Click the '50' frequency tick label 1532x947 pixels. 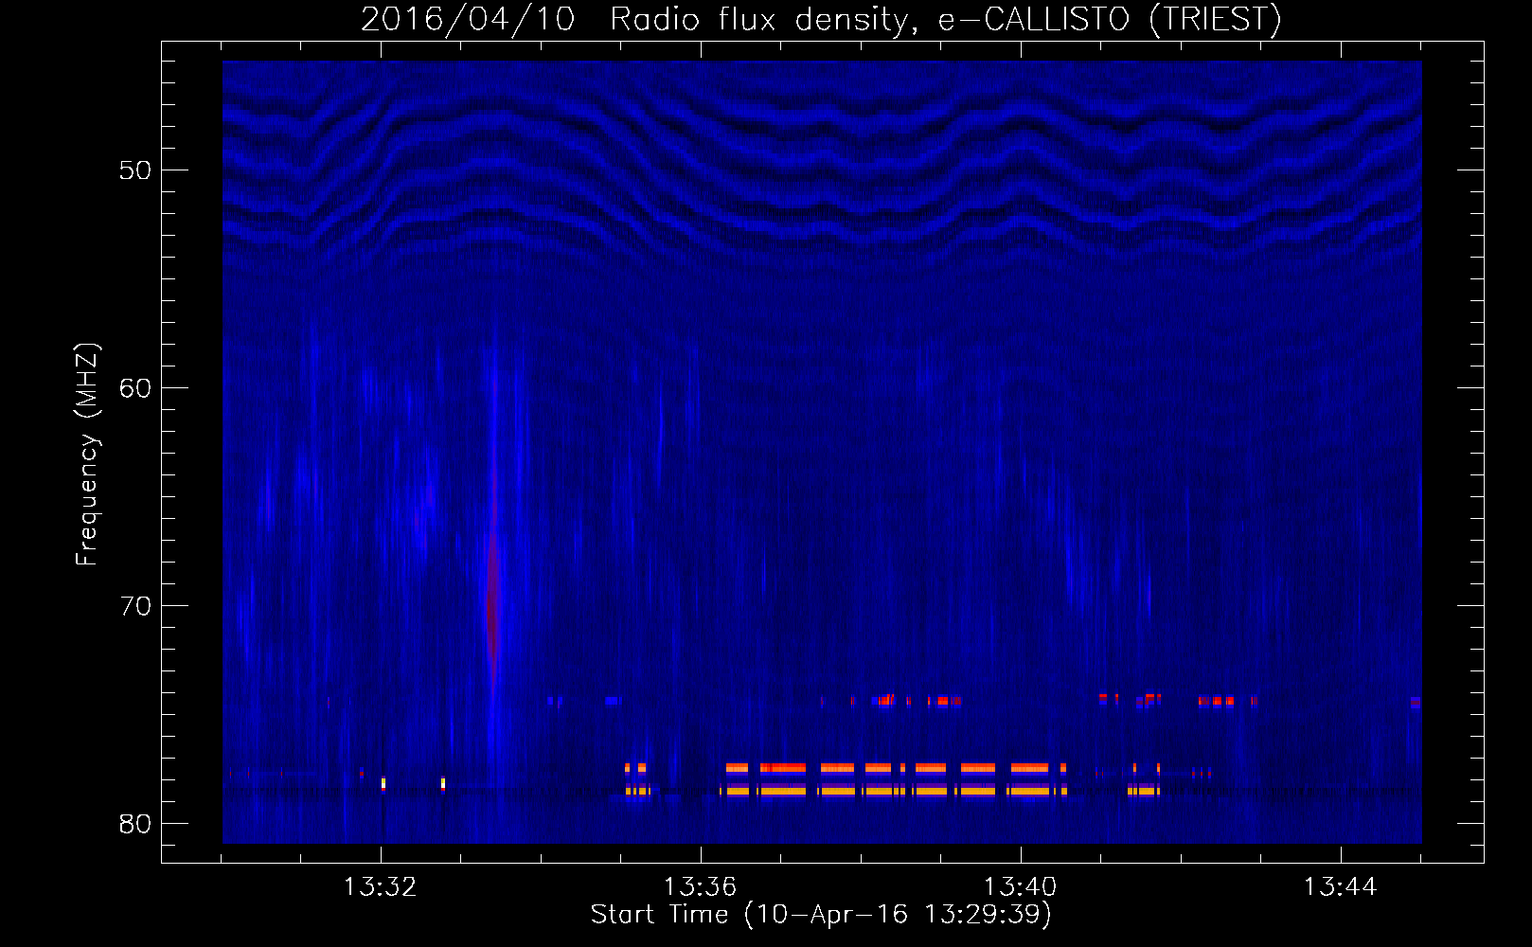[x=135, y=170]
